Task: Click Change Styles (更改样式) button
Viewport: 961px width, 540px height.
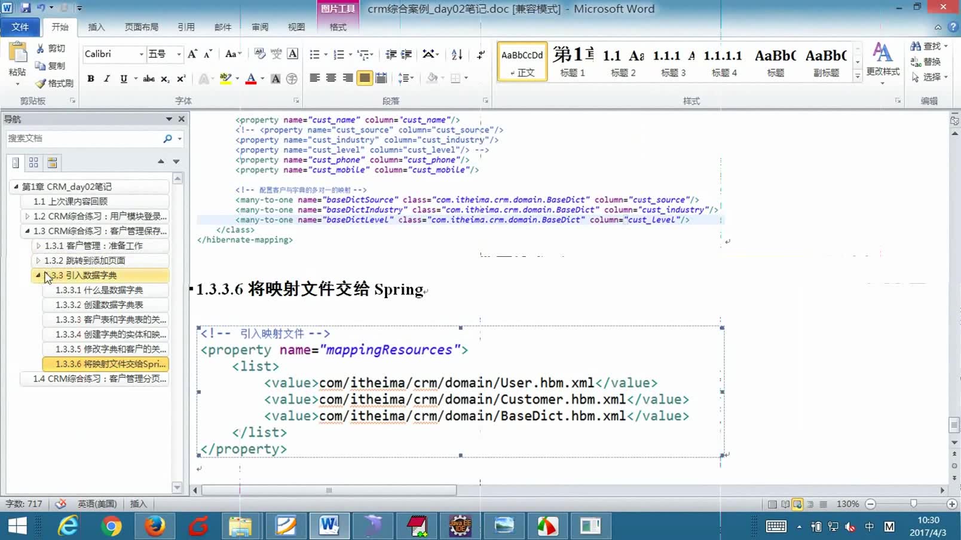Action: pyautogui.click(x=883, y=62)
